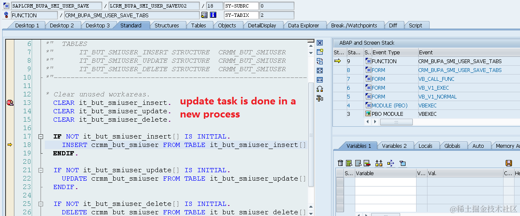
Task: Click the trash icon in the Variables toolbar
Action: click(340, 163)
